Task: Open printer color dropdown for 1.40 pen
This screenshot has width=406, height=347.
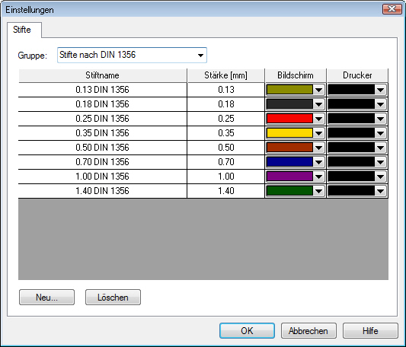Action: click(380, 191)
